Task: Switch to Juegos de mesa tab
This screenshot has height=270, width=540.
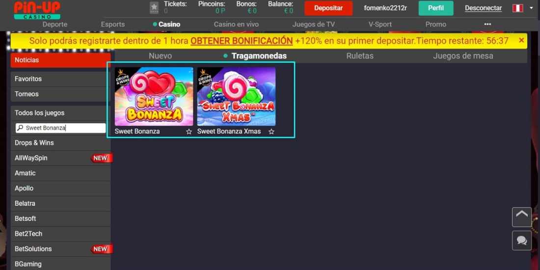Action: point(463,56)
